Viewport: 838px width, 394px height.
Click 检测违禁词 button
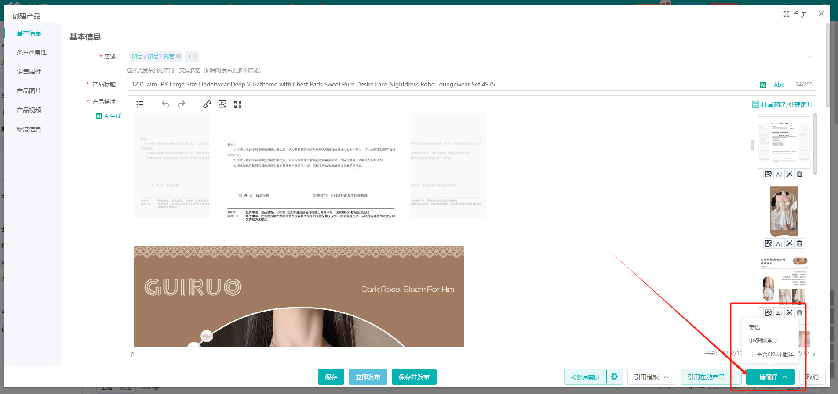(585, 377)
